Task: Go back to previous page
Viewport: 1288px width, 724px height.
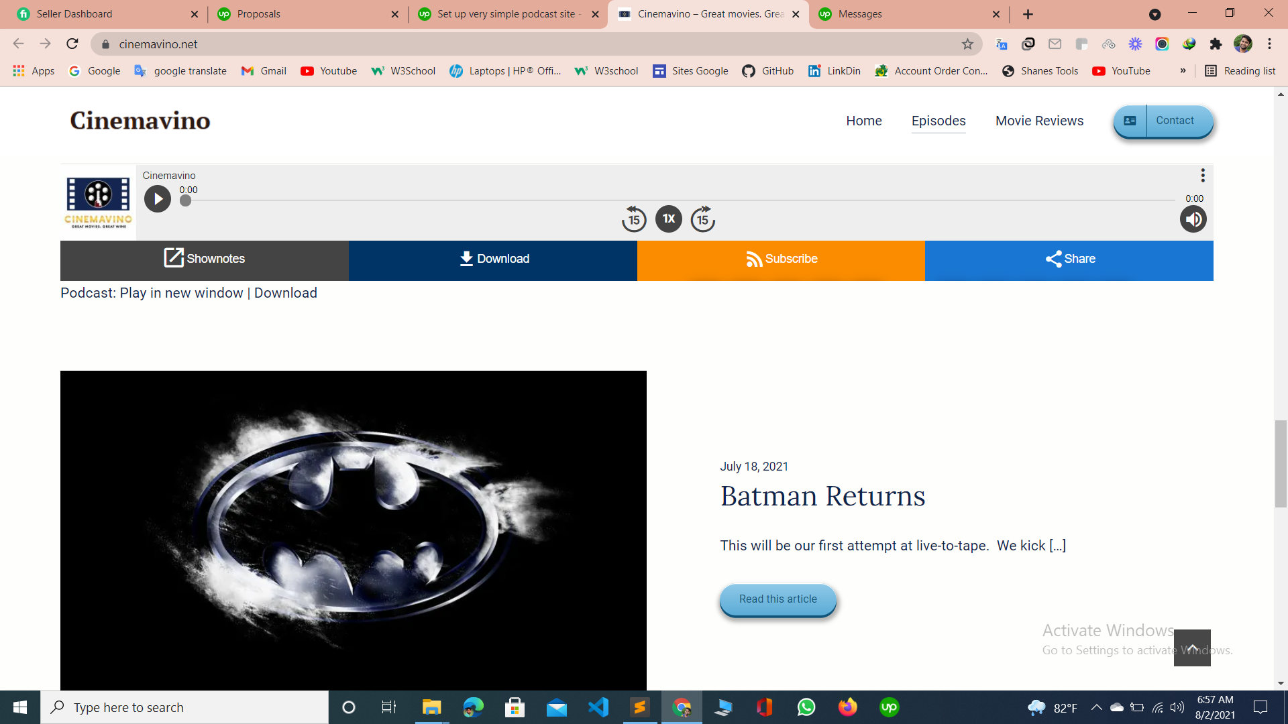Action: point(19,44)
